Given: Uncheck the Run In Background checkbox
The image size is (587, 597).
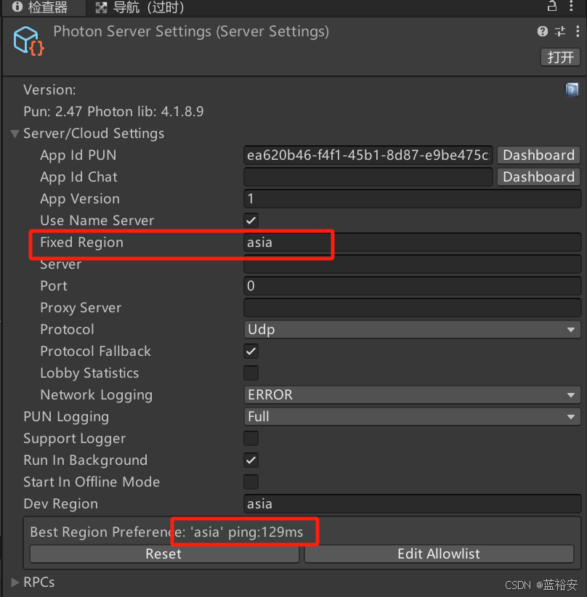Looking at the screenshot, I should [x=251, y=460].
